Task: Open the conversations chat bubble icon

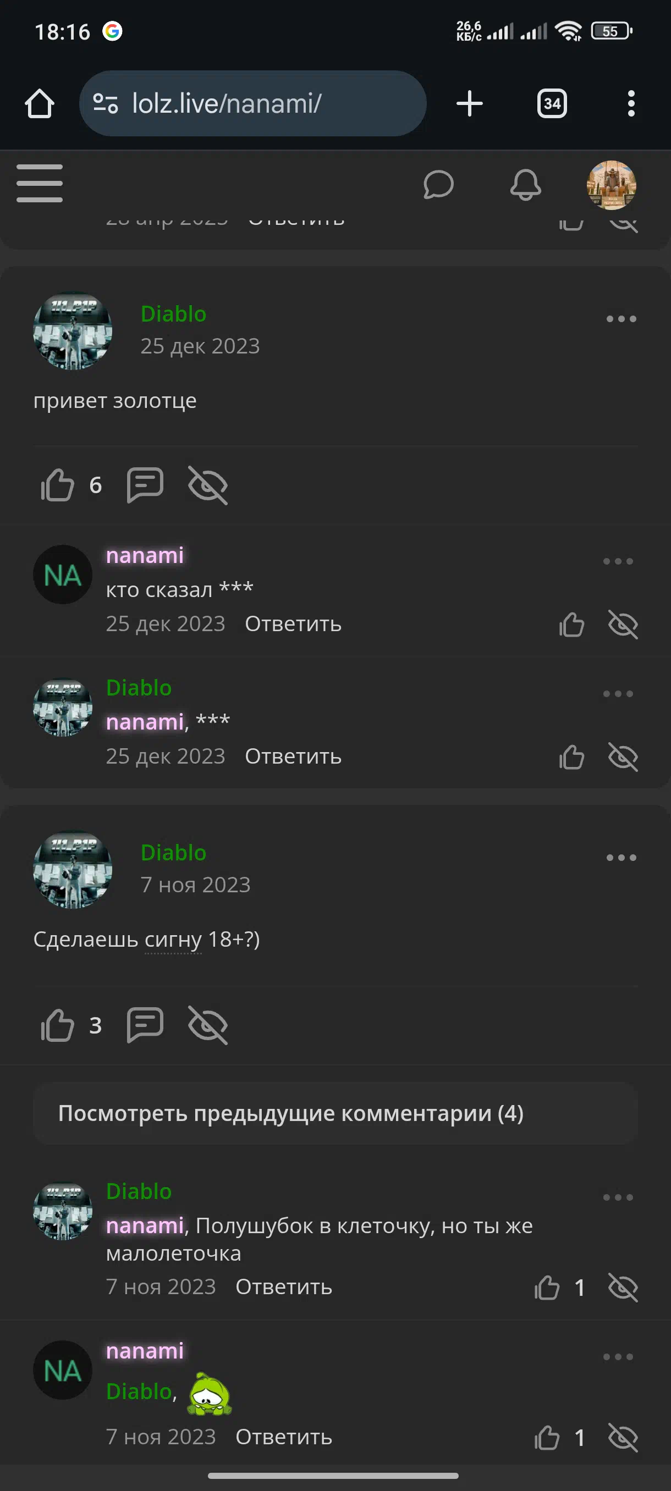Action: 438,185
